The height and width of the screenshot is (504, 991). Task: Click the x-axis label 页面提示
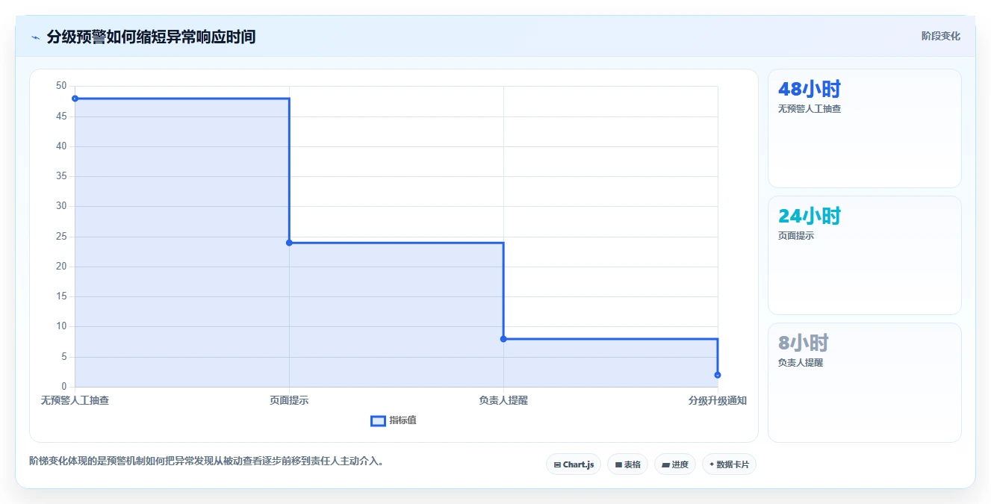coord(289,401)
